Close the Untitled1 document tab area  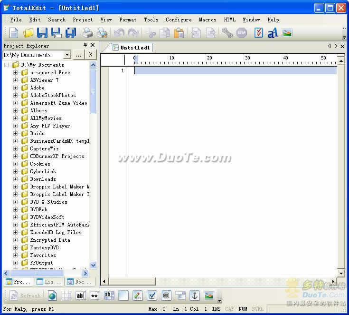(342, 46)
